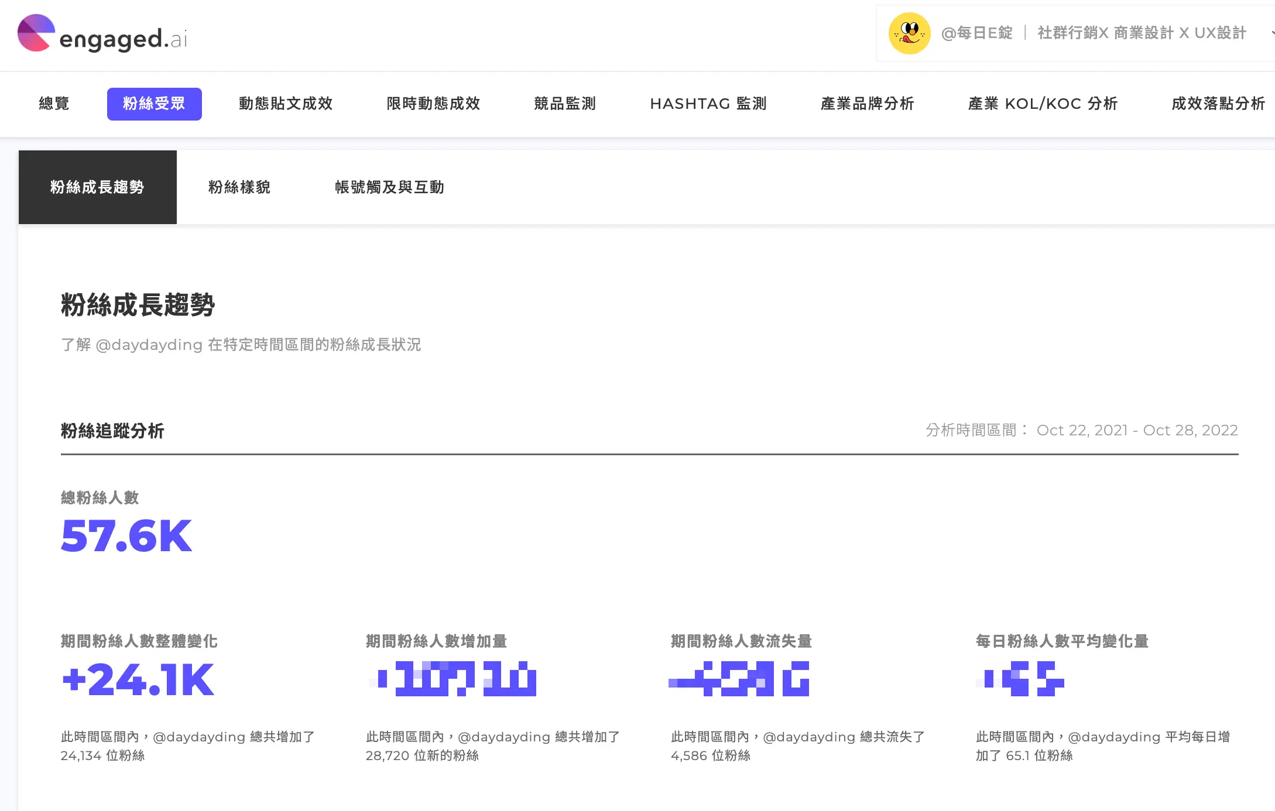
Task: Click the 每日粉絲人數平均變化量 label
Action: [x=1062, y=641]
